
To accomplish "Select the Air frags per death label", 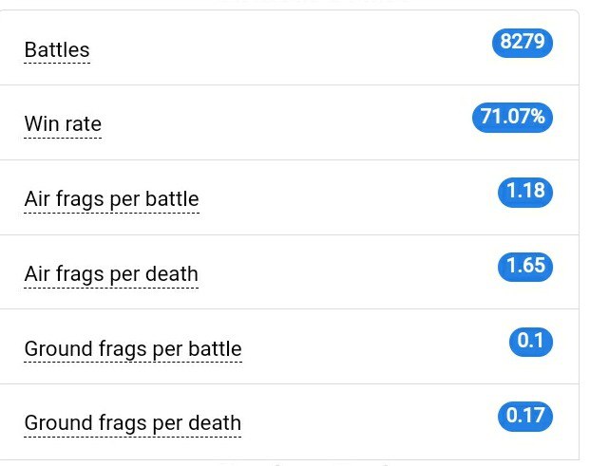I will pyautogui.click(x=111, y=274).
